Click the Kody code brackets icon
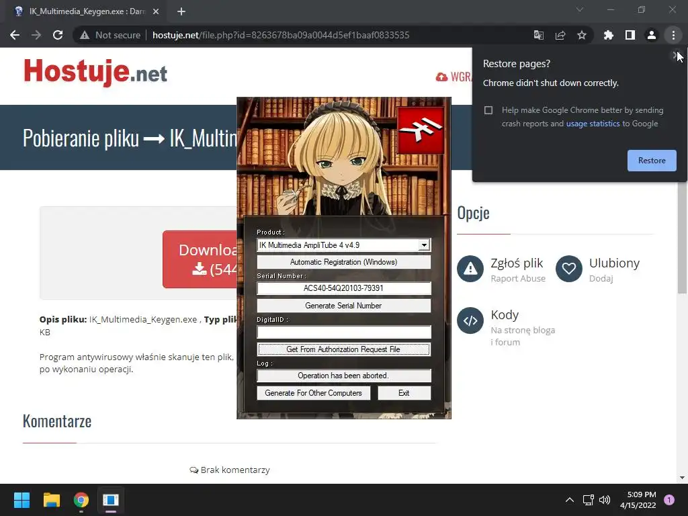 [x=470, y=320]
